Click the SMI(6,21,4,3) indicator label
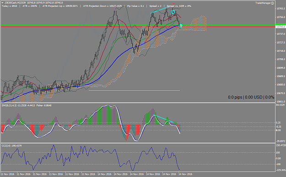The height and width of the screenshot is (177, 286). coord(9,105)
